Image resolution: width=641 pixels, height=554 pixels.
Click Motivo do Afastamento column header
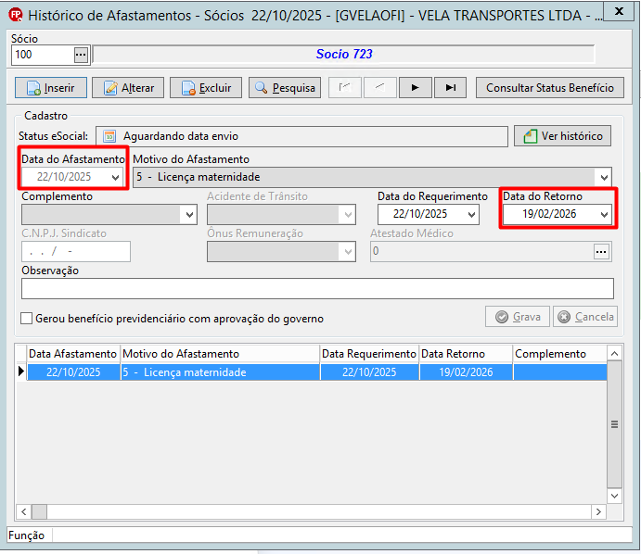(221, 354)
